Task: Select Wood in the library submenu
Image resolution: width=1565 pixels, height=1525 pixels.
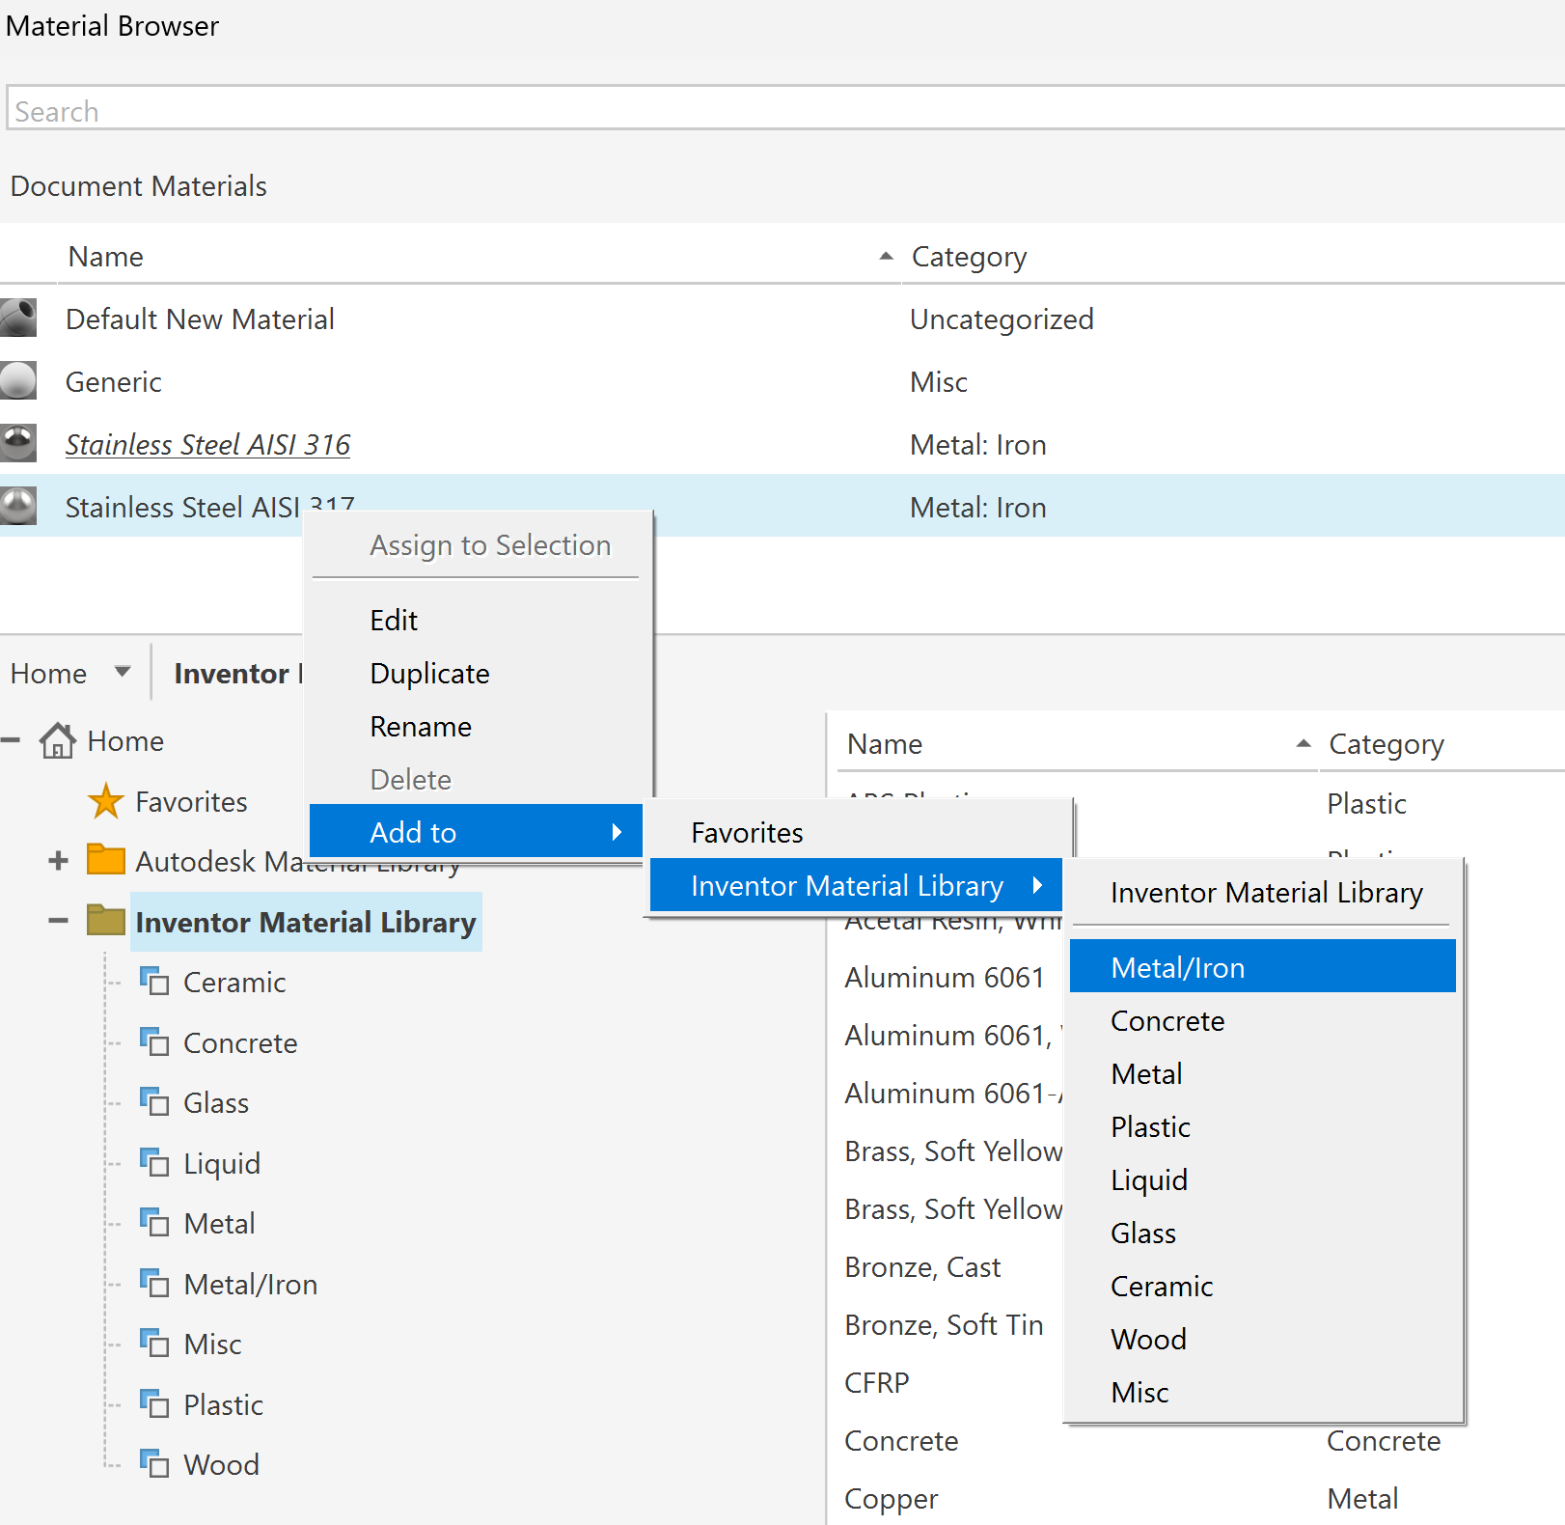Action: (x=1263, y=1339)
